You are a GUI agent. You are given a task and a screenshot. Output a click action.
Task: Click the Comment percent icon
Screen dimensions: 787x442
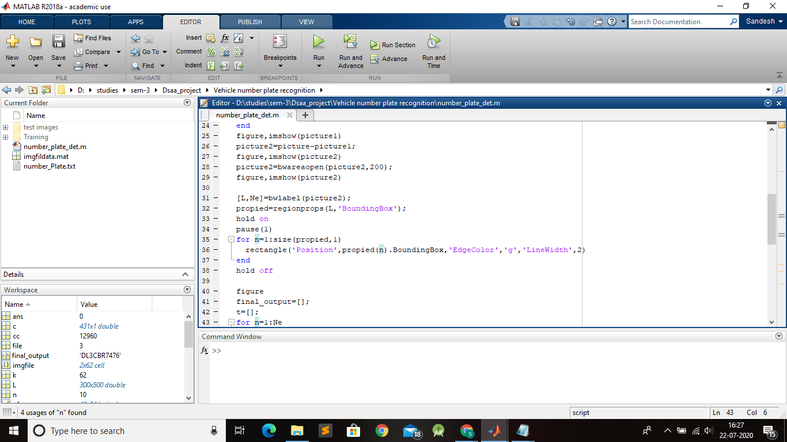pos(211,52)
